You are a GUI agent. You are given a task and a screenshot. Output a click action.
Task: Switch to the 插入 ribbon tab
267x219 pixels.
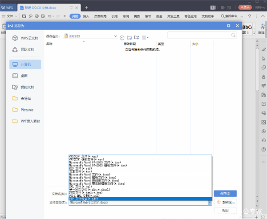pyautogui.click(x=86, y=16)
